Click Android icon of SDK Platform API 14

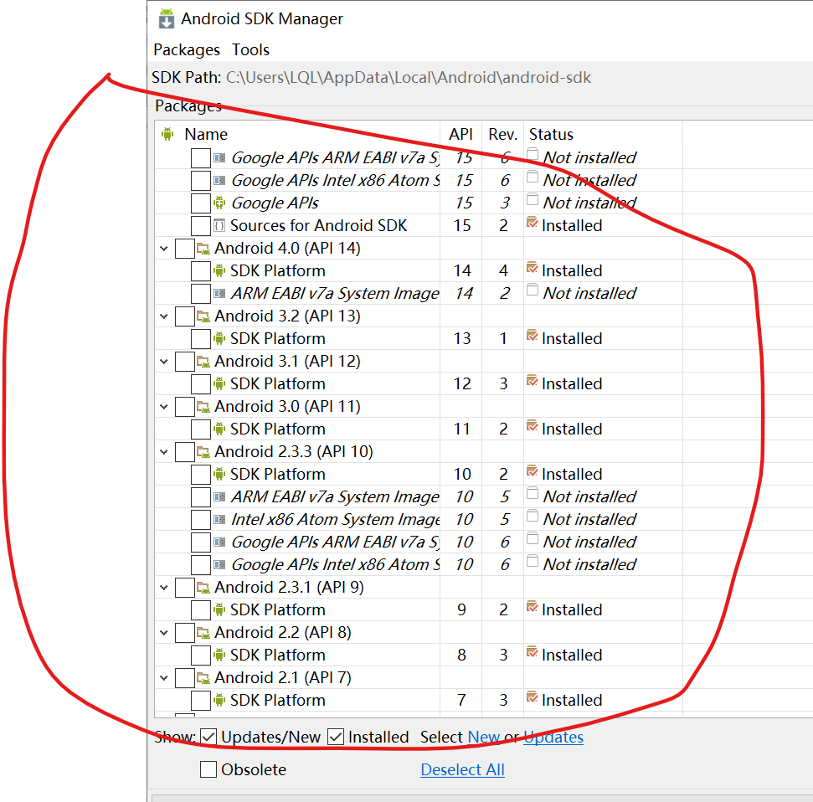(x=219, y=270)
